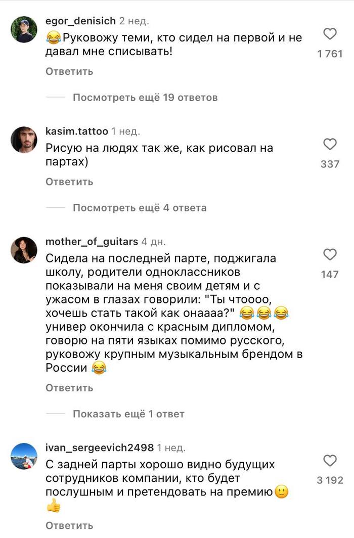
Task: Like egor_denisich's comment with the heart
Action: pyautogui.click(x=330, y=34)
